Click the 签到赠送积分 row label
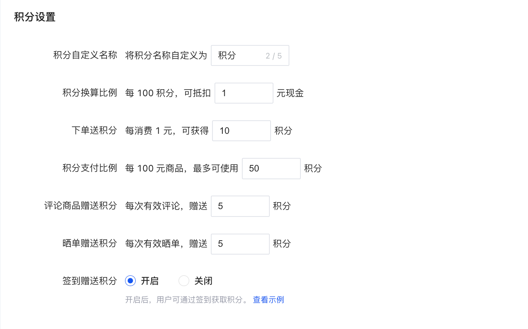Image resolution: width=528 pixels, height=329 pixels. (x=89, y=281)
